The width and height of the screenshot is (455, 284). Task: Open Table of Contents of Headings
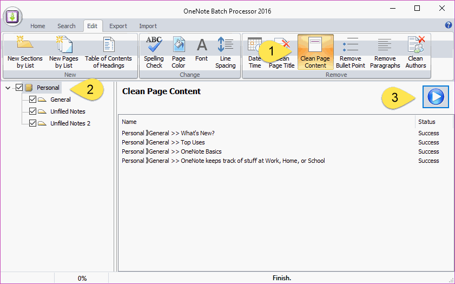[109, 52]
